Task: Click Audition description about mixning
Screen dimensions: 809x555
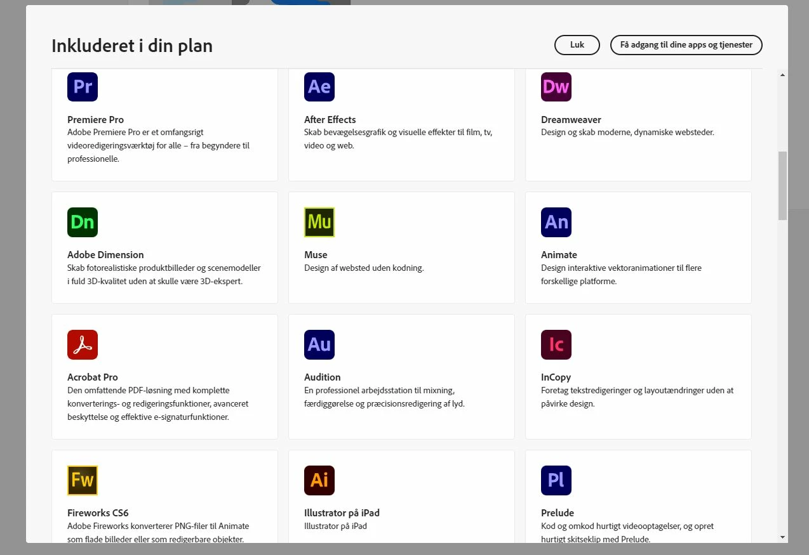Action: click(x=385, y=396)
